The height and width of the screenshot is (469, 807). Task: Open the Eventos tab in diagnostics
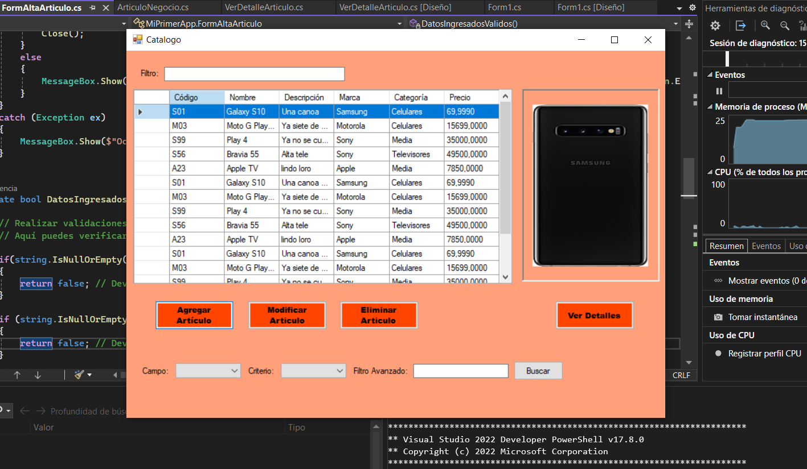pyautogui.click(x=766, y=246)
